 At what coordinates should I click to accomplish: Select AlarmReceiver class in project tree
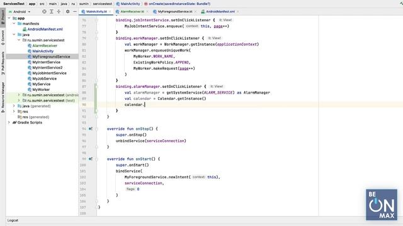45,46
